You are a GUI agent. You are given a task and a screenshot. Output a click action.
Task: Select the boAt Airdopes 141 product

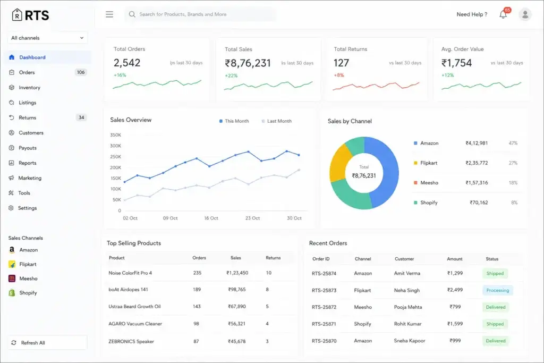128,290
